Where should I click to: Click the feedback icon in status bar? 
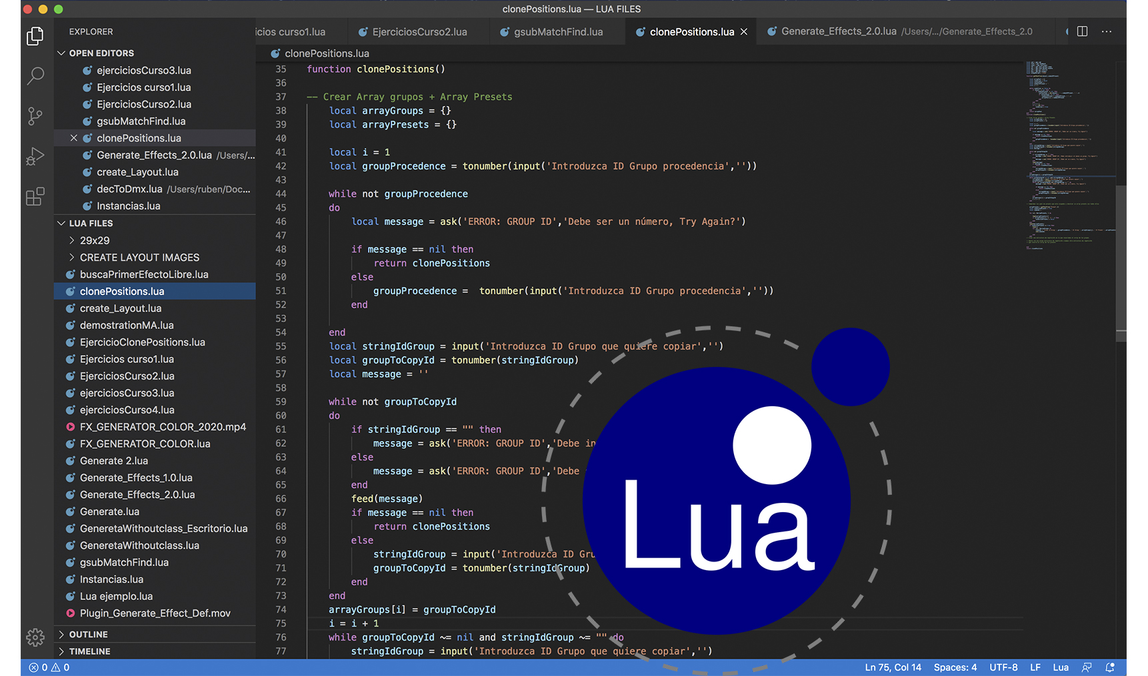pyautogui.click(x=1087, y=667)
